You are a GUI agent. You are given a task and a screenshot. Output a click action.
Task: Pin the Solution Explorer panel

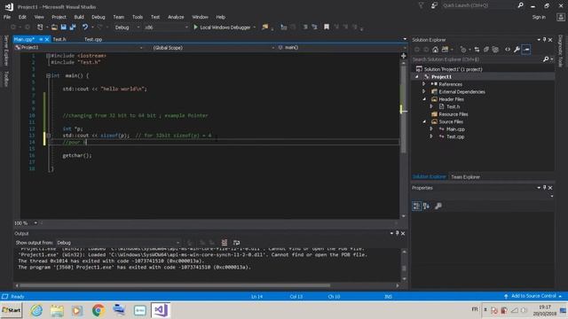544,40
